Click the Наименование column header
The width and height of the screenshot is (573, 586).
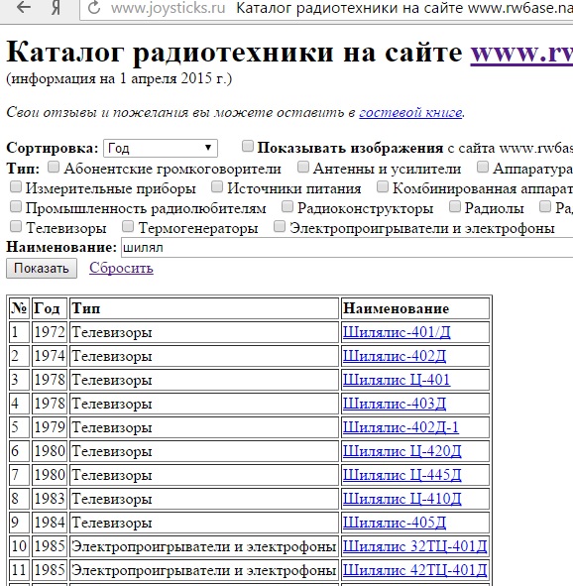(x=415, y=308)
